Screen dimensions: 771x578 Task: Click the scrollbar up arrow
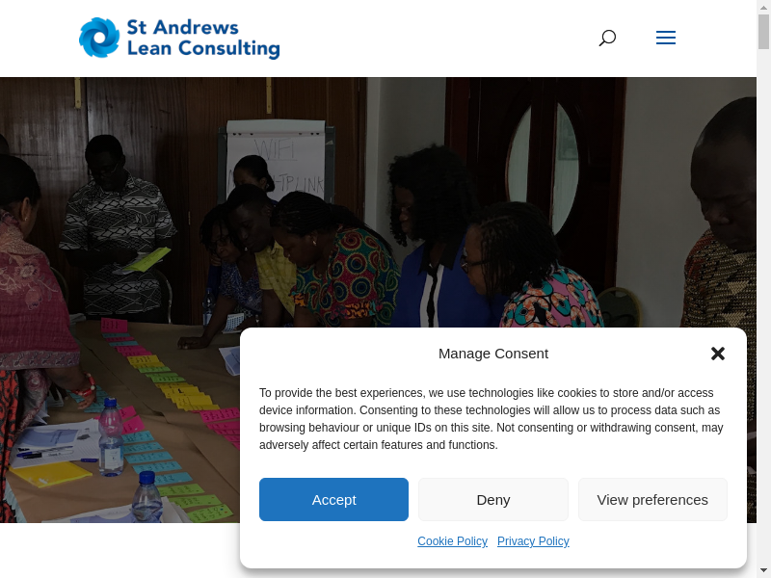[x=763, y=6]
